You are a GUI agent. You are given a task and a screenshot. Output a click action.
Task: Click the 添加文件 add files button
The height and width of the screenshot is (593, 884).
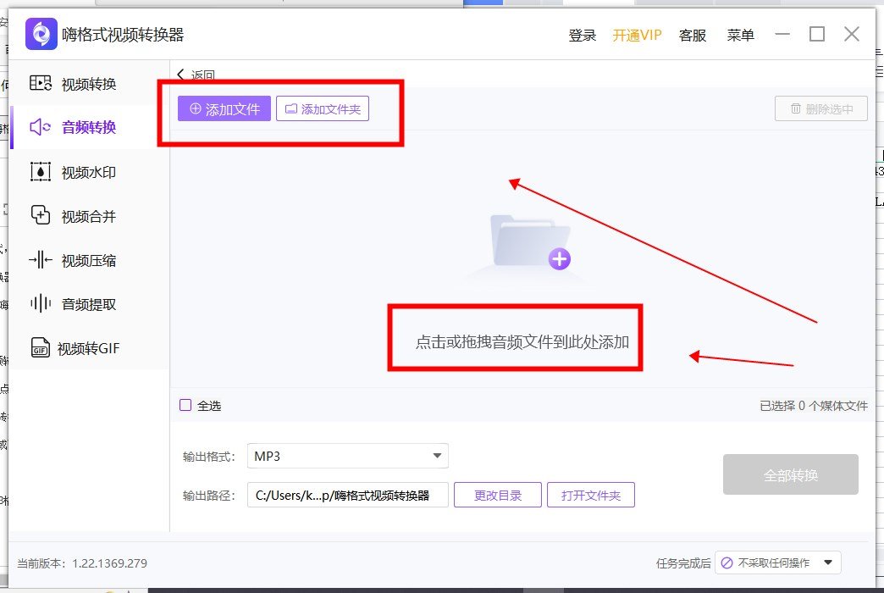coord(223,108)
